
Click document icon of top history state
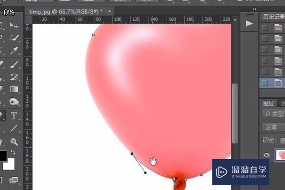pos(278,28)
